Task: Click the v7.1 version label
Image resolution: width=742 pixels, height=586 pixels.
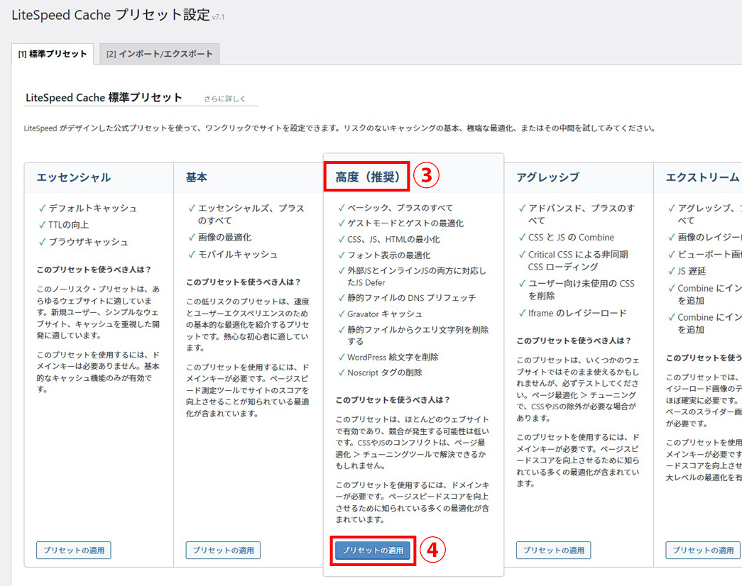Action: 218,18
